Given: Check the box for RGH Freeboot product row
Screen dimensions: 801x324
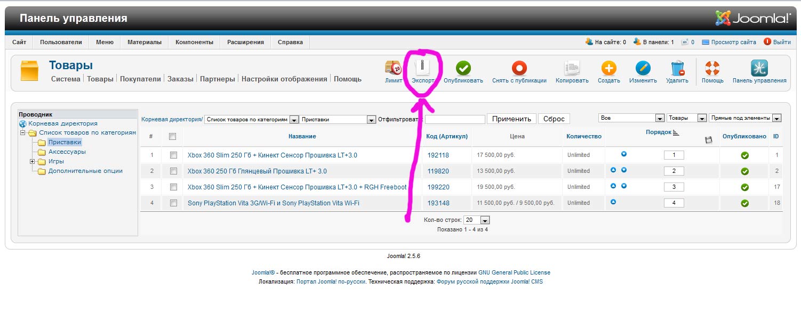Looking at the screenshot, I should pyautogui.click(x=173, y=187).
